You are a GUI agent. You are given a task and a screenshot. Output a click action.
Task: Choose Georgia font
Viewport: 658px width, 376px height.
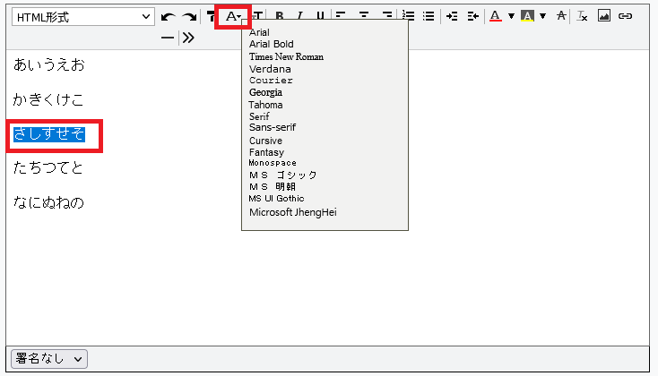(265, 92)
